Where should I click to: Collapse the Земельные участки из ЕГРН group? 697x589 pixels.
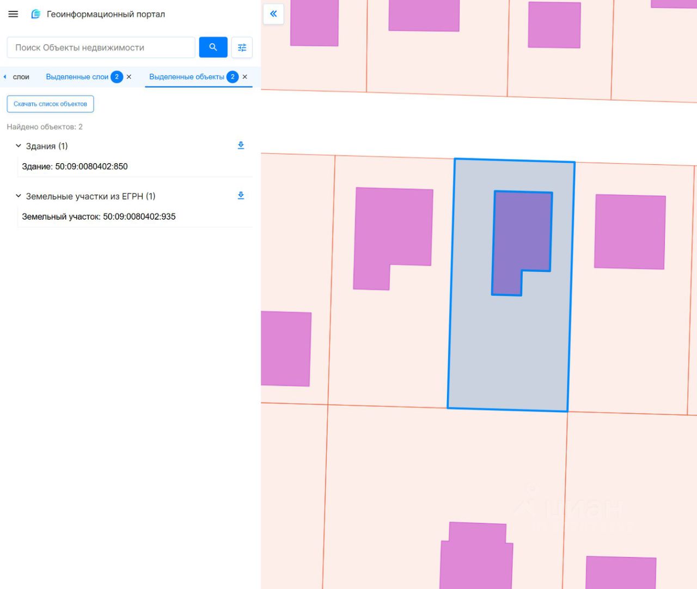19,196
